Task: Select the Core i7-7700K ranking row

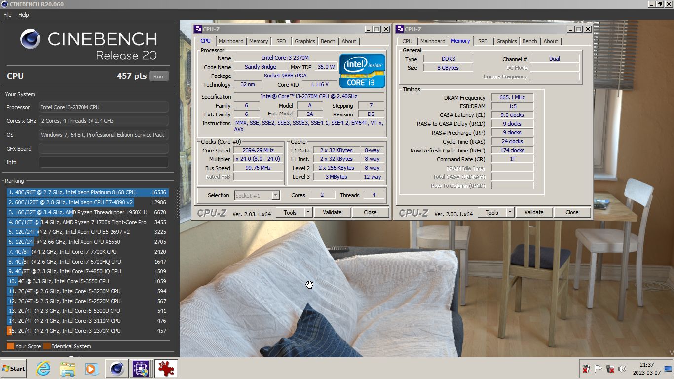Action: click(x=88, y=252)
